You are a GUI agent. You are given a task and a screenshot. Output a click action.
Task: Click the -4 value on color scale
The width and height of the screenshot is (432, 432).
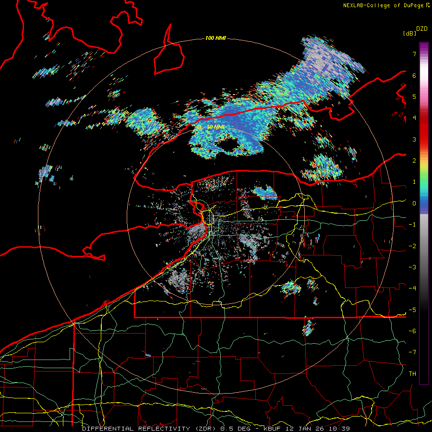click(412, 288)
